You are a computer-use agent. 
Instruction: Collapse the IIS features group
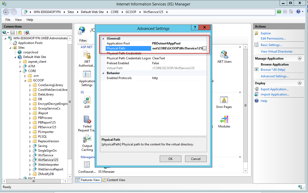tap(240, 92)
